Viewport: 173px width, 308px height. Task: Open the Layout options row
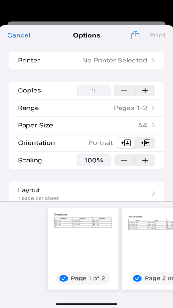point(86,192)
